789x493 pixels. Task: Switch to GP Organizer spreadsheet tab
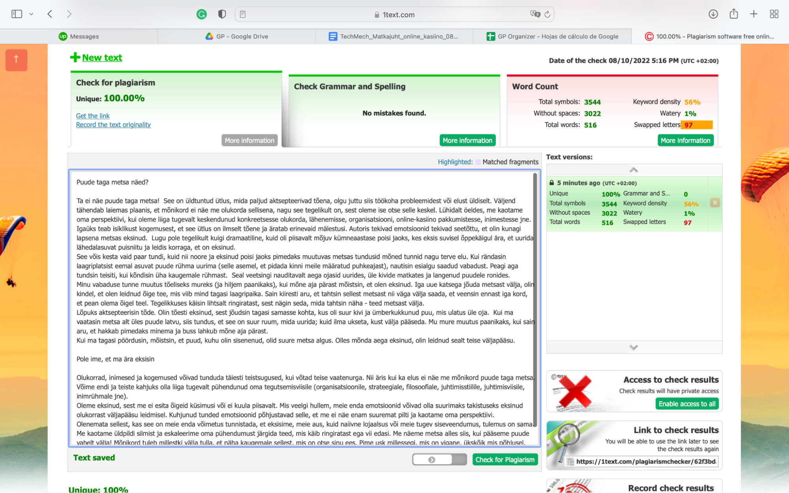(552, 36)
